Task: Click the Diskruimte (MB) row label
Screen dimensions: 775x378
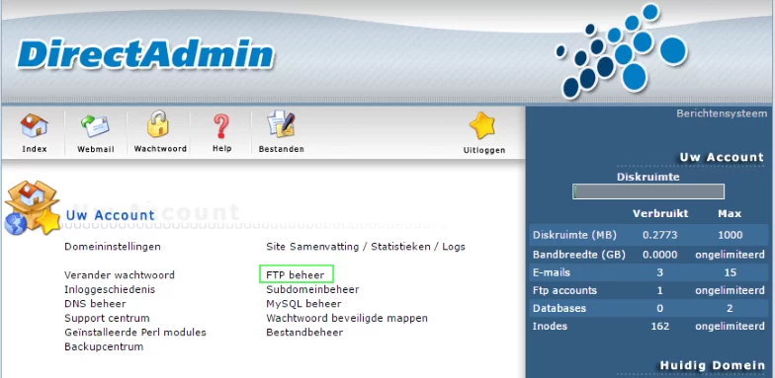Action: [574, 235]
